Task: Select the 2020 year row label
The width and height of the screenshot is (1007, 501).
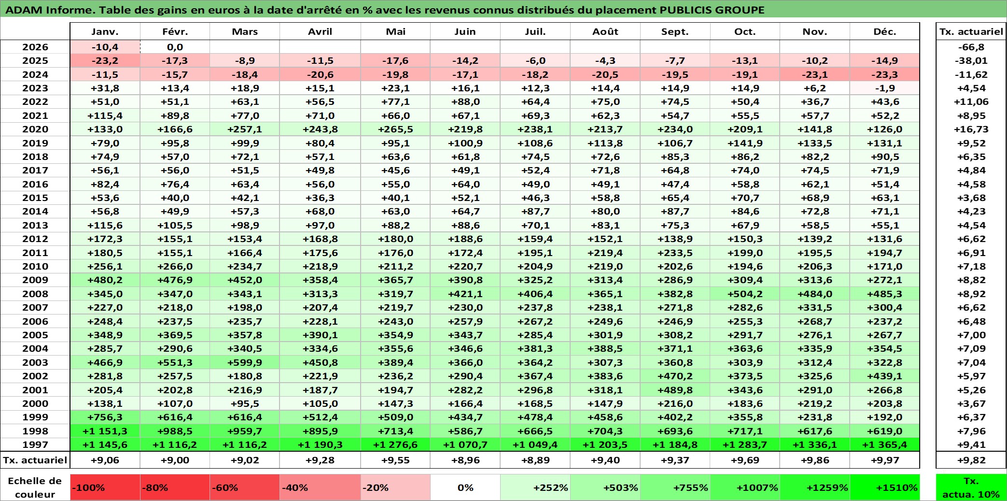Action: (x=35, y=129)
